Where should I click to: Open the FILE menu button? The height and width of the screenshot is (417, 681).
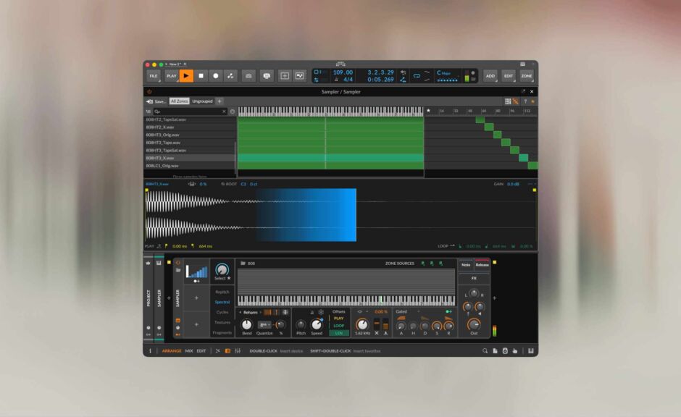(x=154, y=76)
